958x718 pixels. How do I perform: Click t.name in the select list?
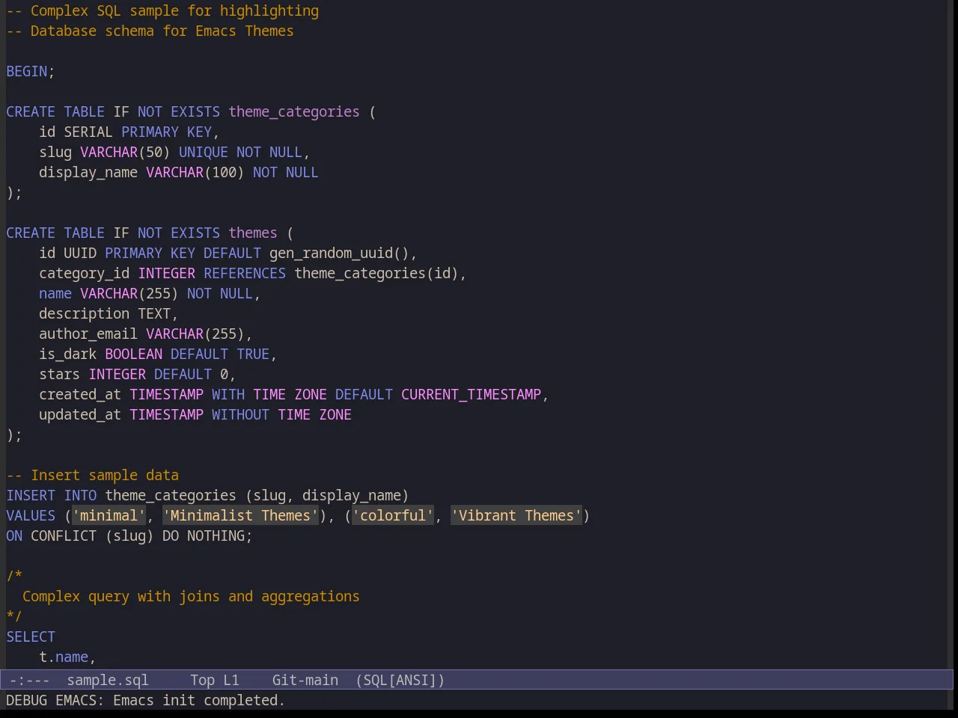[64, 657]
